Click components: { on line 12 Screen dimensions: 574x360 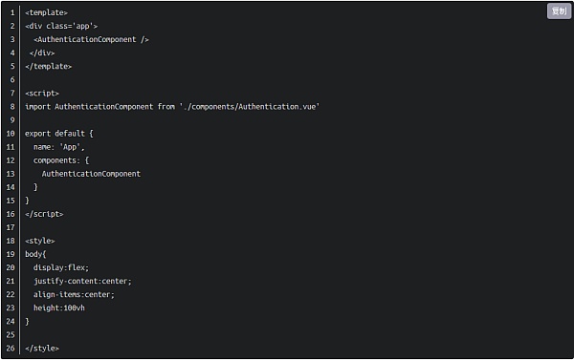pyautogui.click(x=61, y=160)
